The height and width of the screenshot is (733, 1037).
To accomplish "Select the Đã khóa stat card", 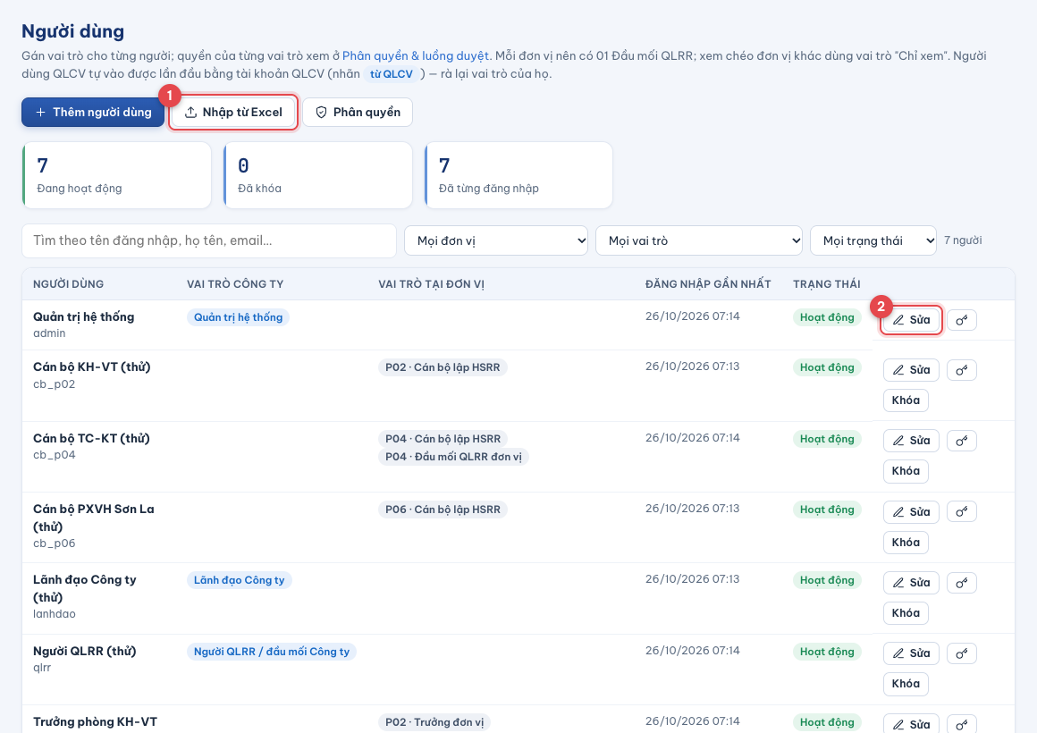I will click(318, 175).
